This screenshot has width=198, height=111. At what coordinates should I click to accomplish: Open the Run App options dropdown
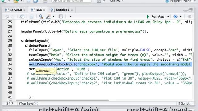click(168, 17)
